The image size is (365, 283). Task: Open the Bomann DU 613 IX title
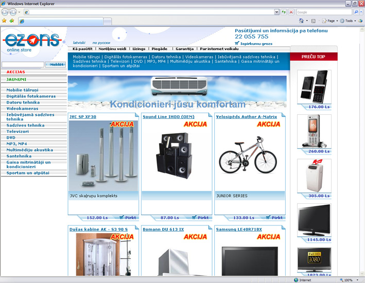(163, 229)
